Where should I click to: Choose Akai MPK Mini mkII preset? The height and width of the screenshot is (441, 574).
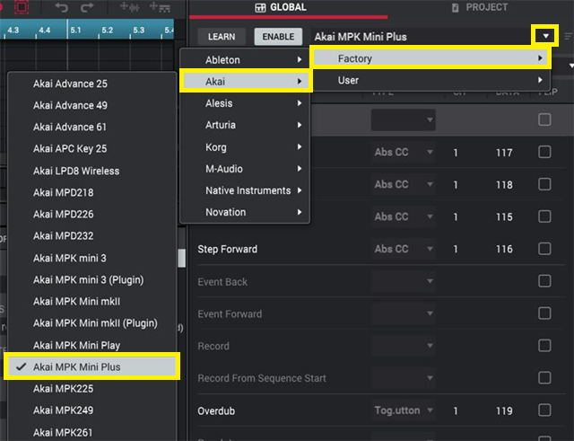[x=91, y=301]
